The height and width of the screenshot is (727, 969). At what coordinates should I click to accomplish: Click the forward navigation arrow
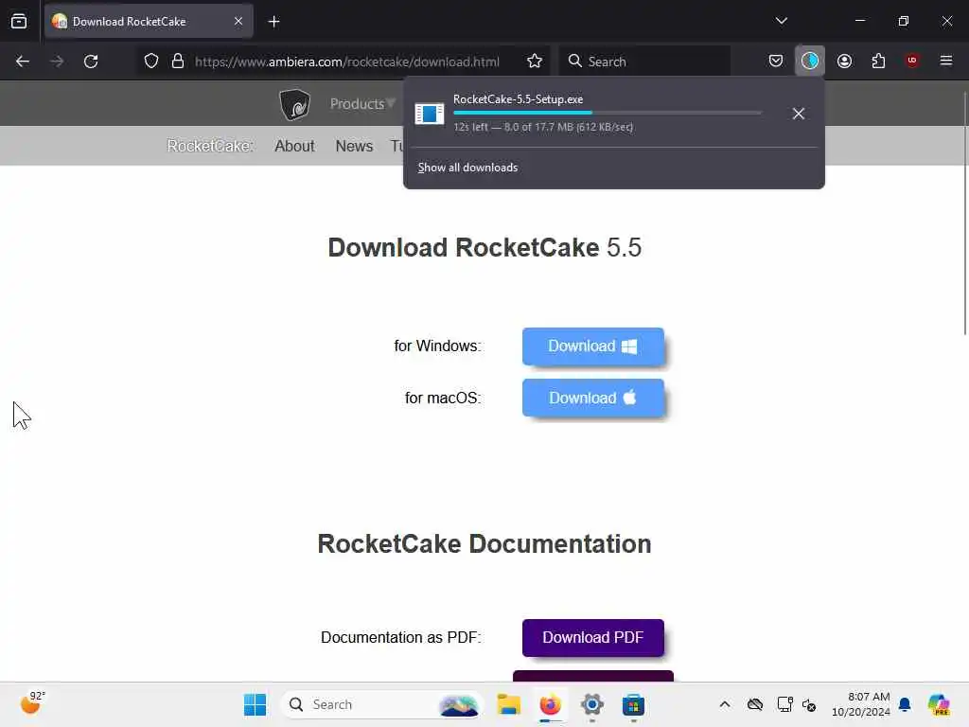pyautogui.click(x=57, y=62)
